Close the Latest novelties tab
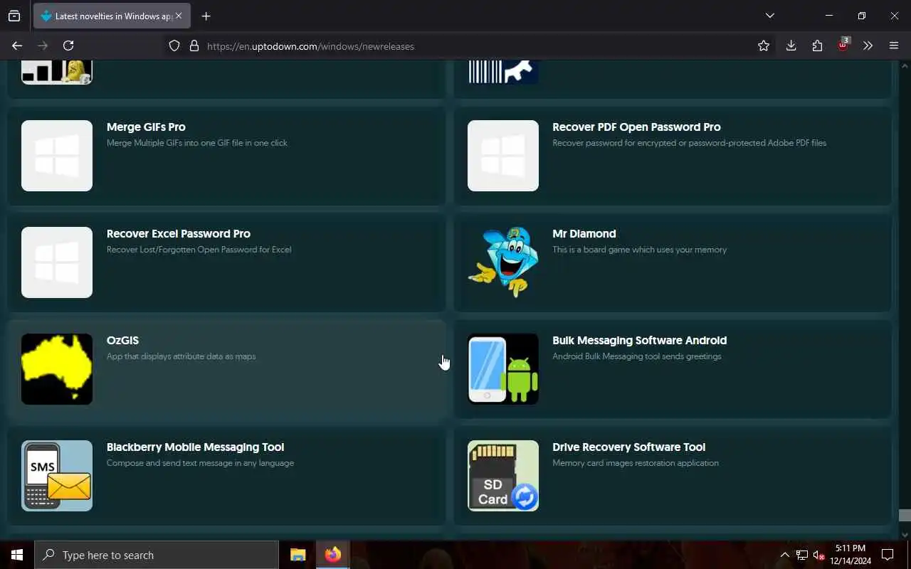Image resolution: width=911 pixels, height=569 pixels. [x=179, y=16]
